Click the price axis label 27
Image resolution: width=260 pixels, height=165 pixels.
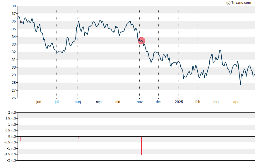coord(14,90)
